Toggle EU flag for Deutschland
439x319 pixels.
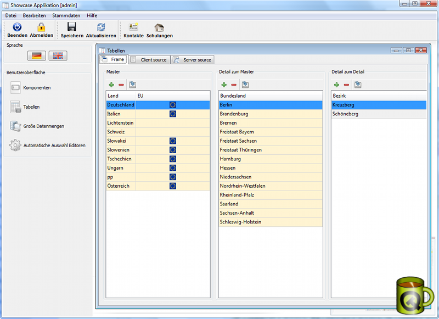click(173, 105)
